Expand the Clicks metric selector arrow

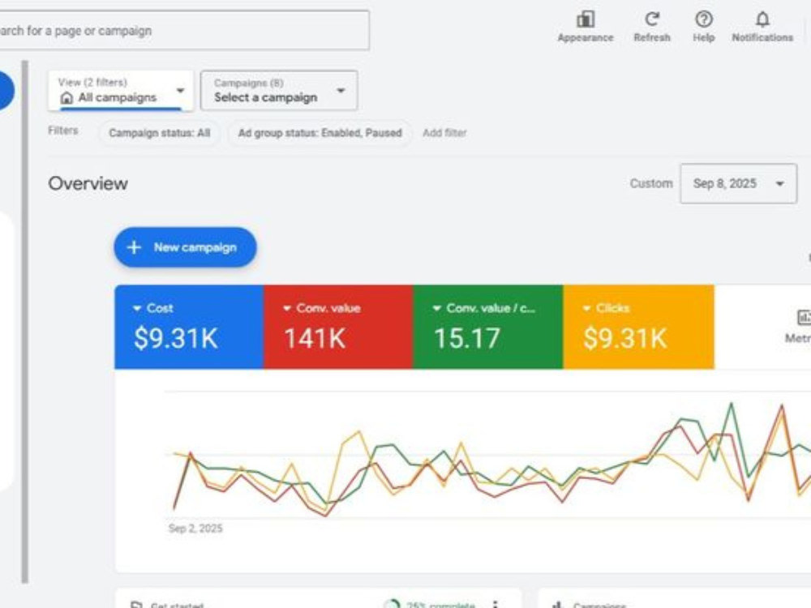coord(586,308)
